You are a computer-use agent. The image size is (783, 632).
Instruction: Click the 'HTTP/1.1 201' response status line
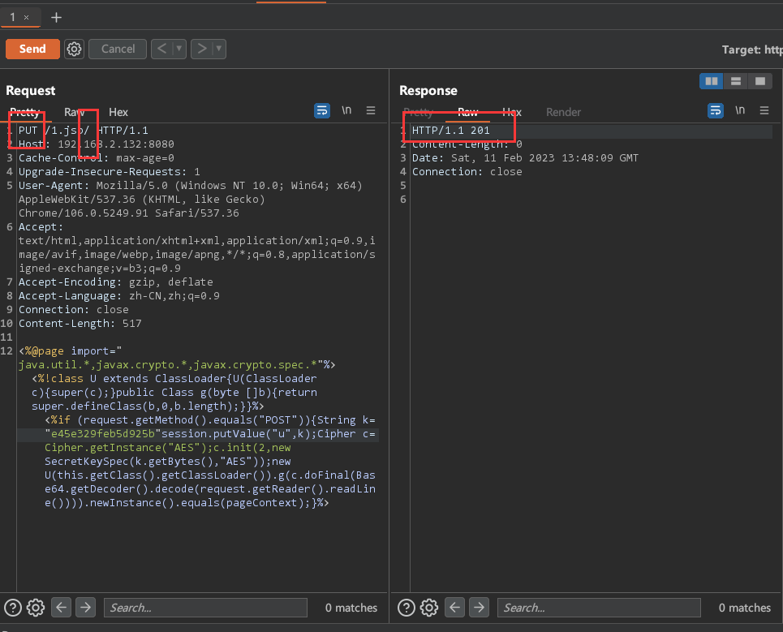click(451, 131)
